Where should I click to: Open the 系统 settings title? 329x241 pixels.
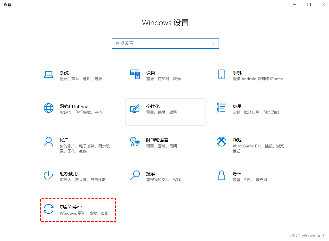(x=64, y=73)
